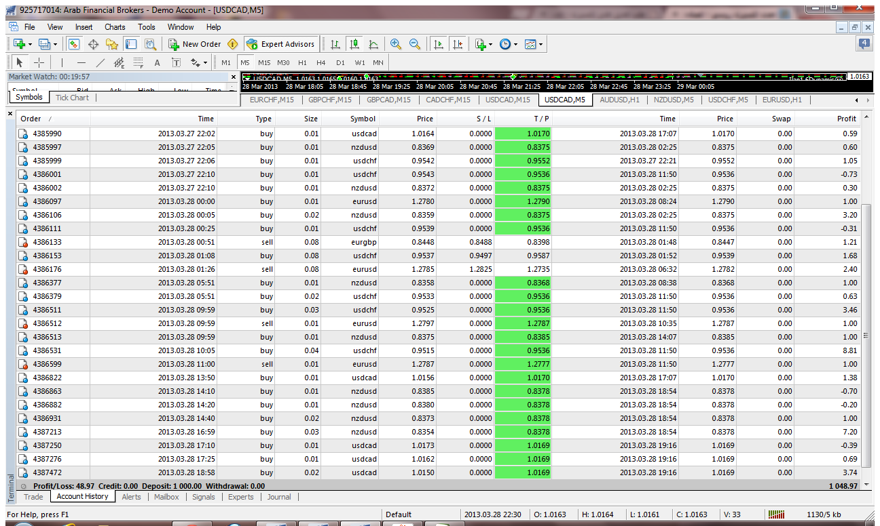The height and width of the screenshot is (526, 880).
Task: Switch to H4 timeframe
Action: coord(321,62)
